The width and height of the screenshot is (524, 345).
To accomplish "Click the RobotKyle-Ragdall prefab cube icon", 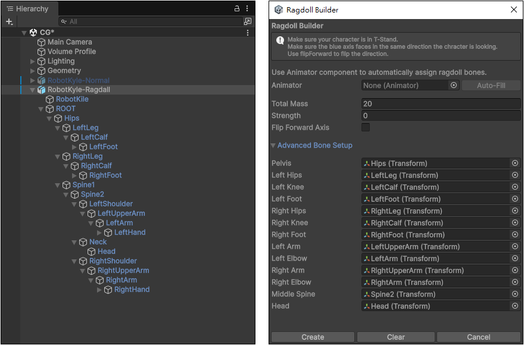I will point(41,90).
